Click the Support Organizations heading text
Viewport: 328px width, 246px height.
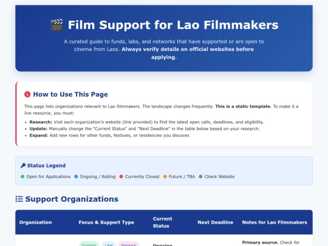click(72, 199)
